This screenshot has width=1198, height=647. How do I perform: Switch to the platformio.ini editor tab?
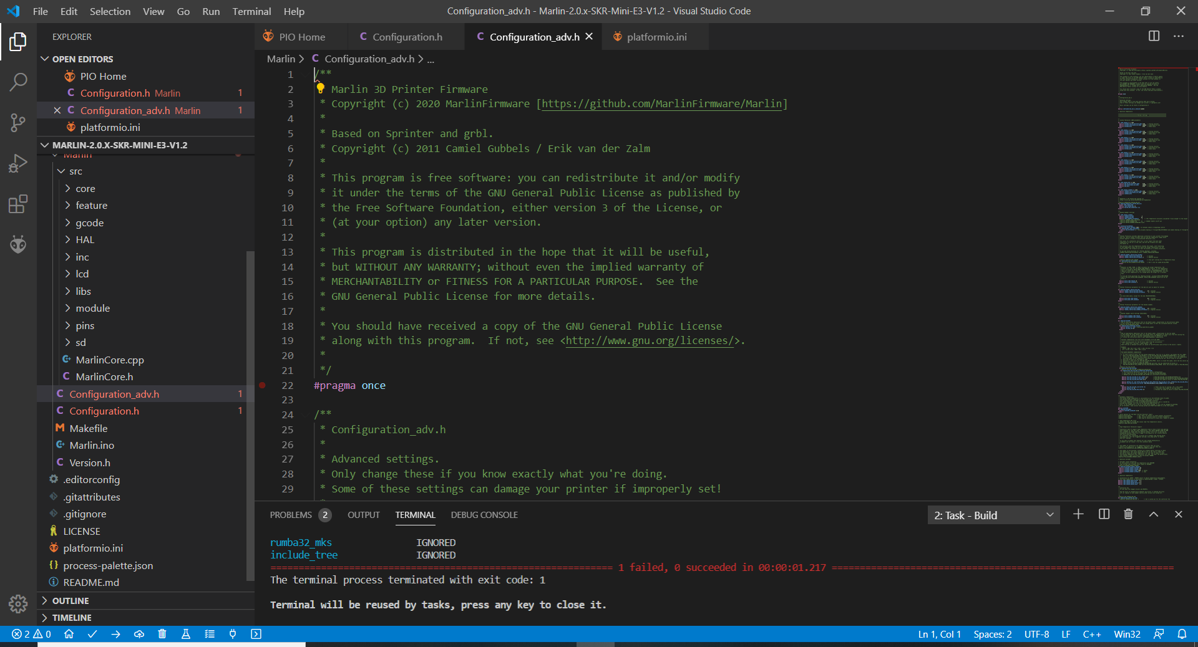point(655,37)
